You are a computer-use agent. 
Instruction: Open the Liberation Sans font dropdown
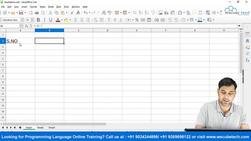tap(22, 20)
